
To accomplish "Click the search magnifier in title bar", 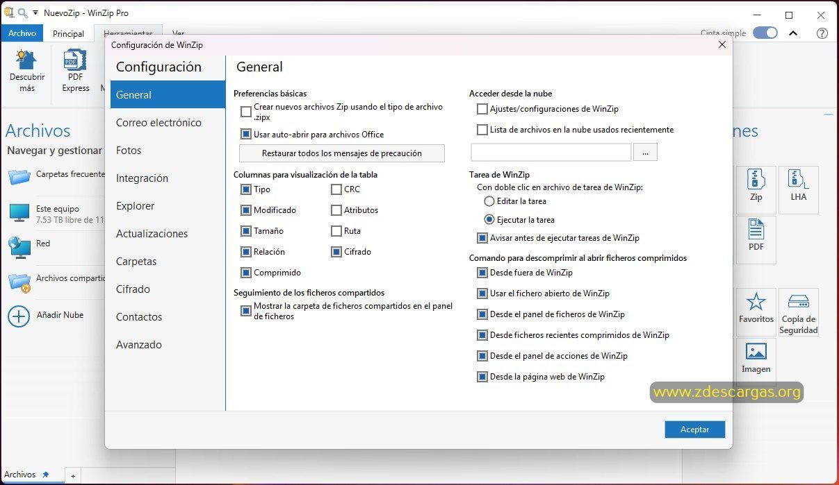I will [x=22, y=12].
